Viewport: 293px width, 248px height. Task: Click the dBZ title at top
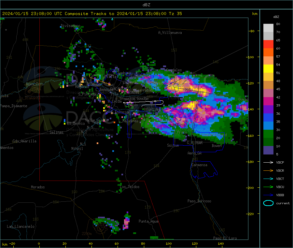click(x=146, y=5)
